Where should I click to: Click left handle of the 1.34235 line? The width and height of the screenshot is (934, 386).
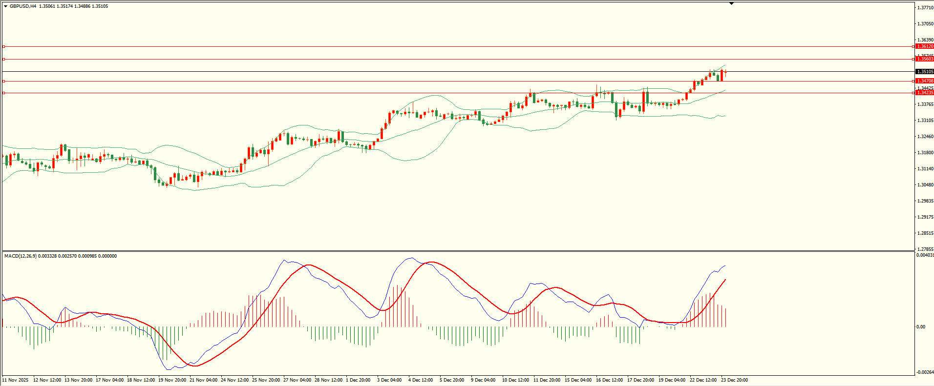pos(4,93)
